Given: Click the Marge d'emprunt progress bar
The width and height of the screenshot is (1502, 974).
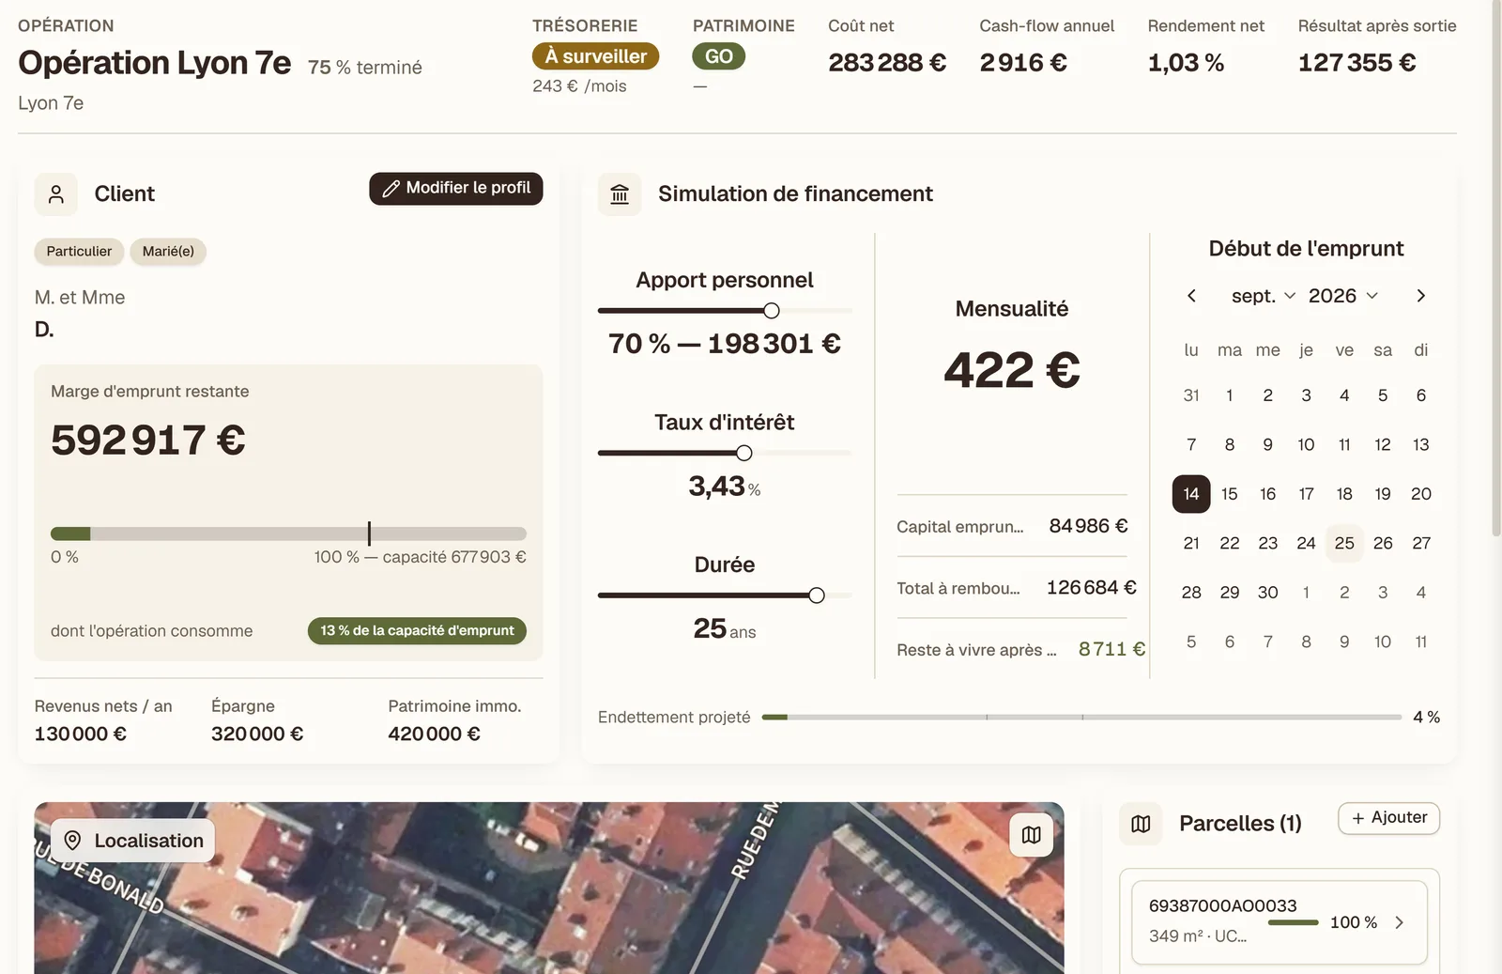Looking at the screenshot, I should (x=288, y=533).
